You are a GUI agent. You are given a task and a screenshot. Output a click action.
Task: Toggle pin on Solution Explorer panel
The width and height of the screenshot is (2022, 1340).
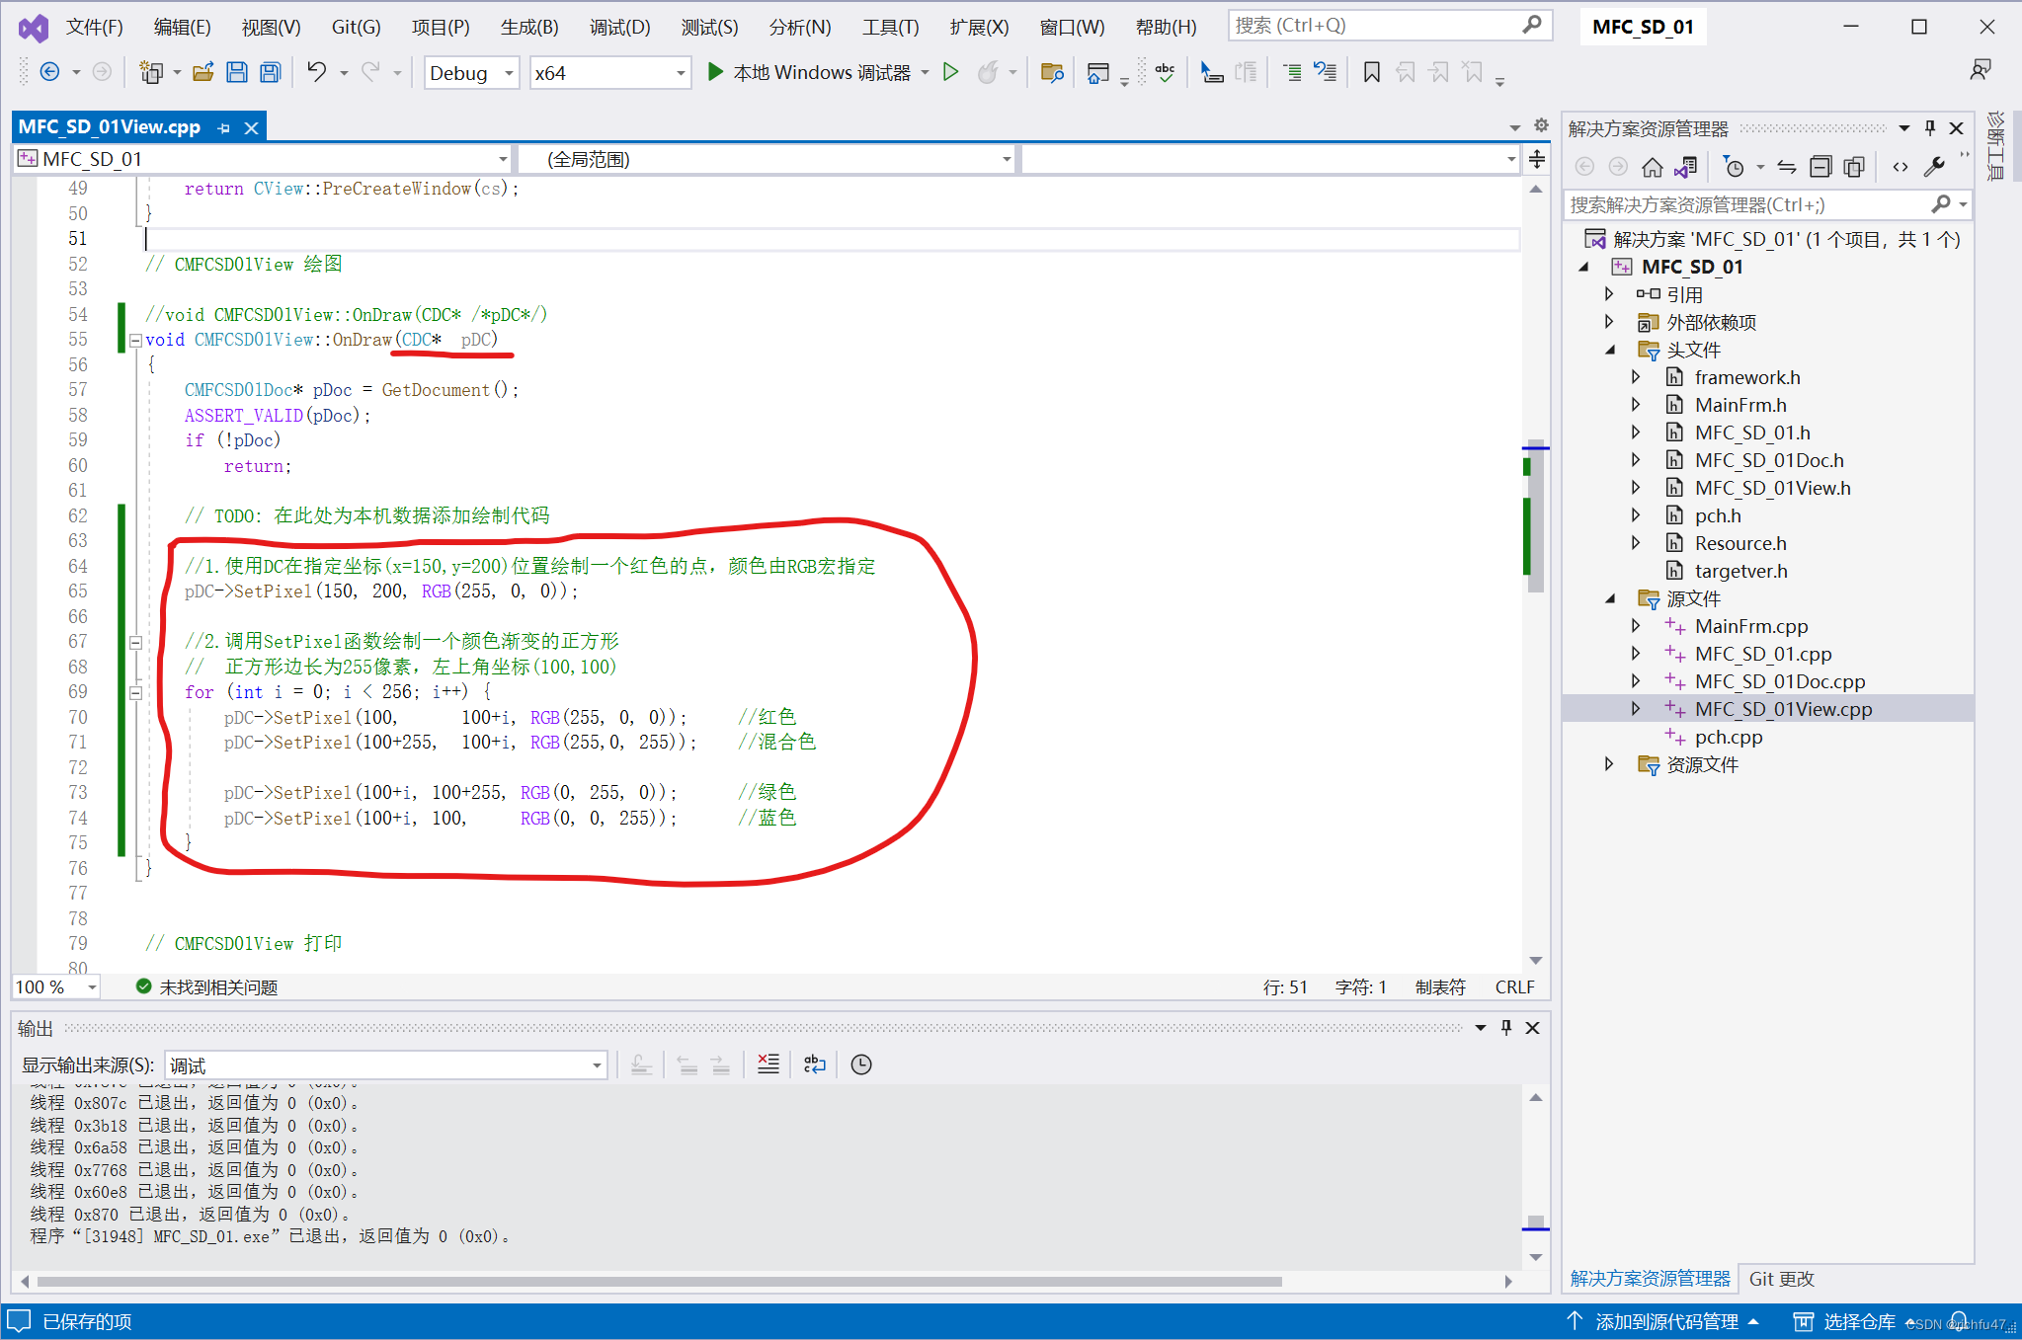tap(1929, 127)
